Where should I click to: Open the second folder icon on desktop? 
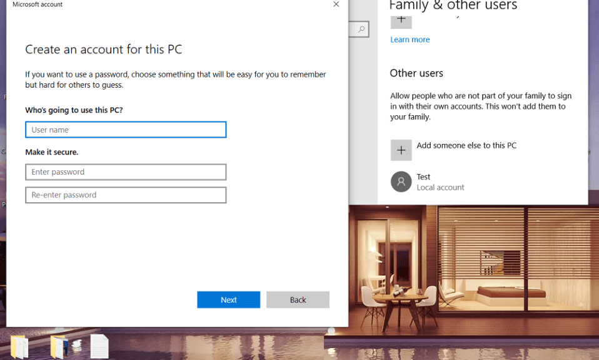[x=59, y=347]
